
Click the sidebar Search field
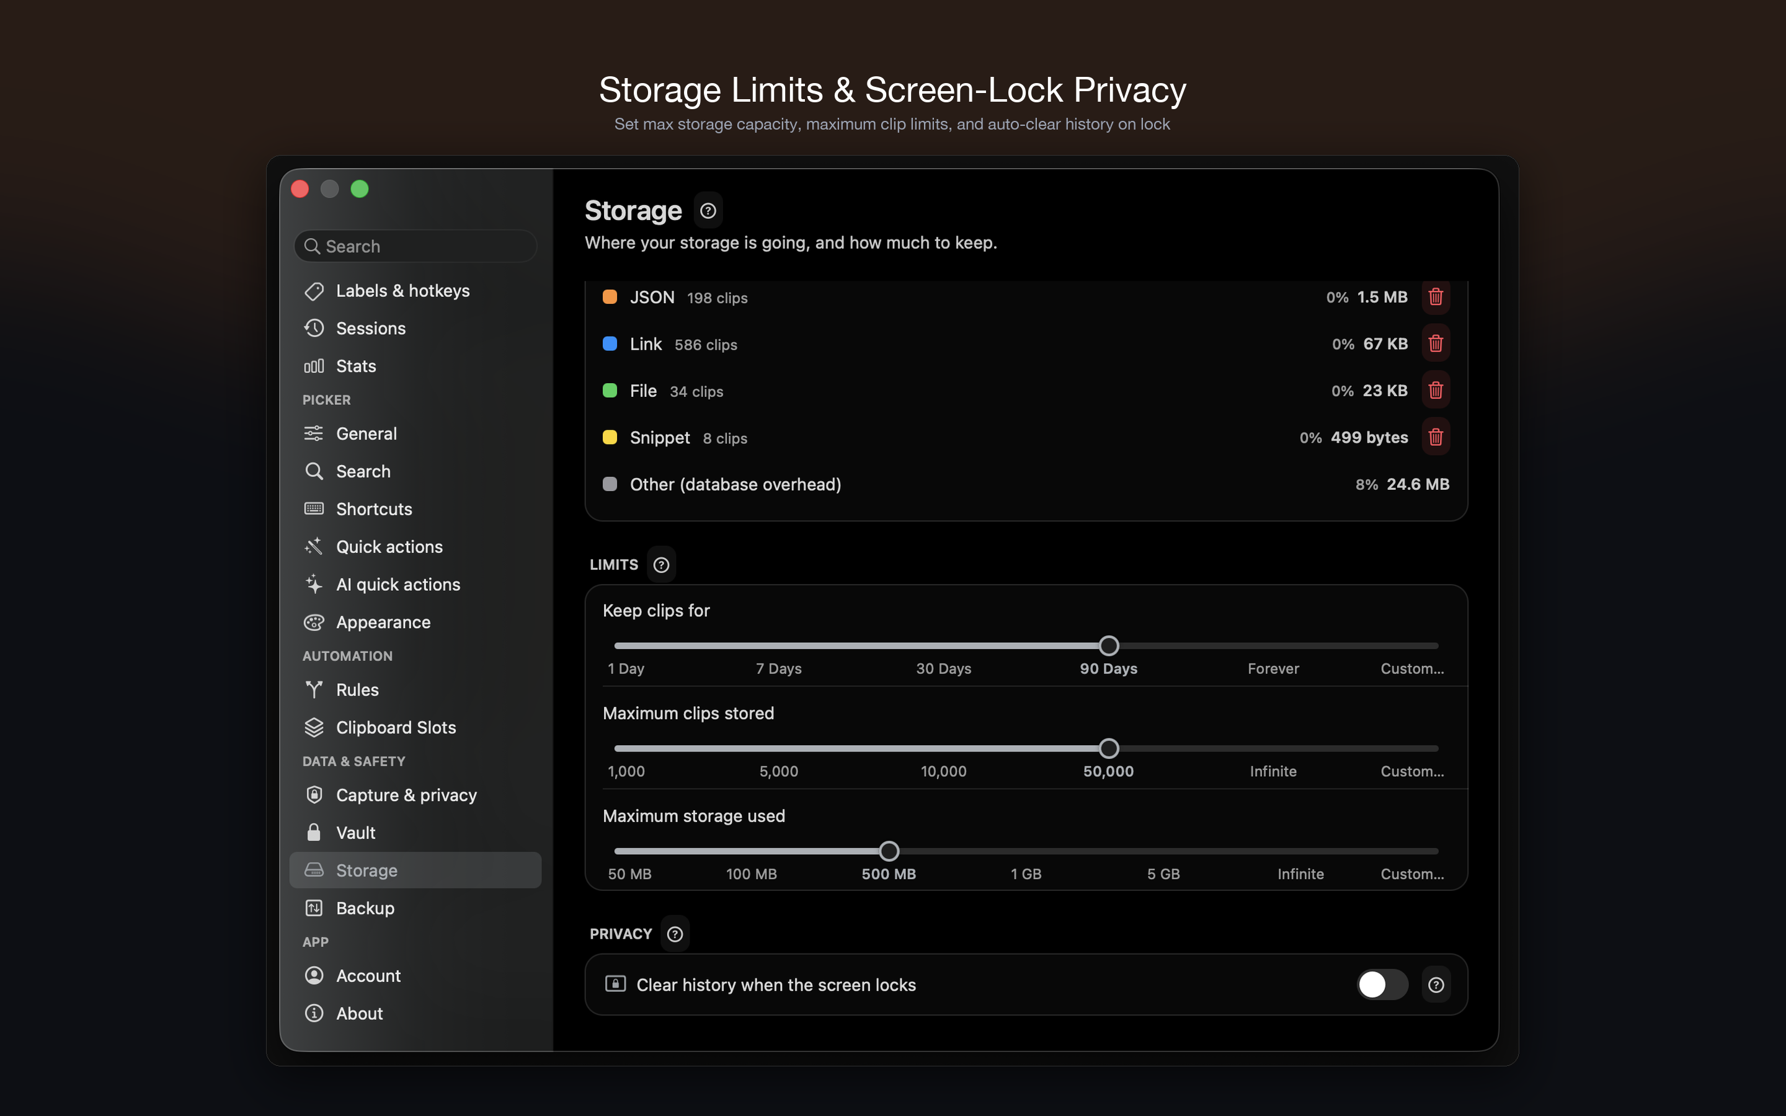coord(415,246)
